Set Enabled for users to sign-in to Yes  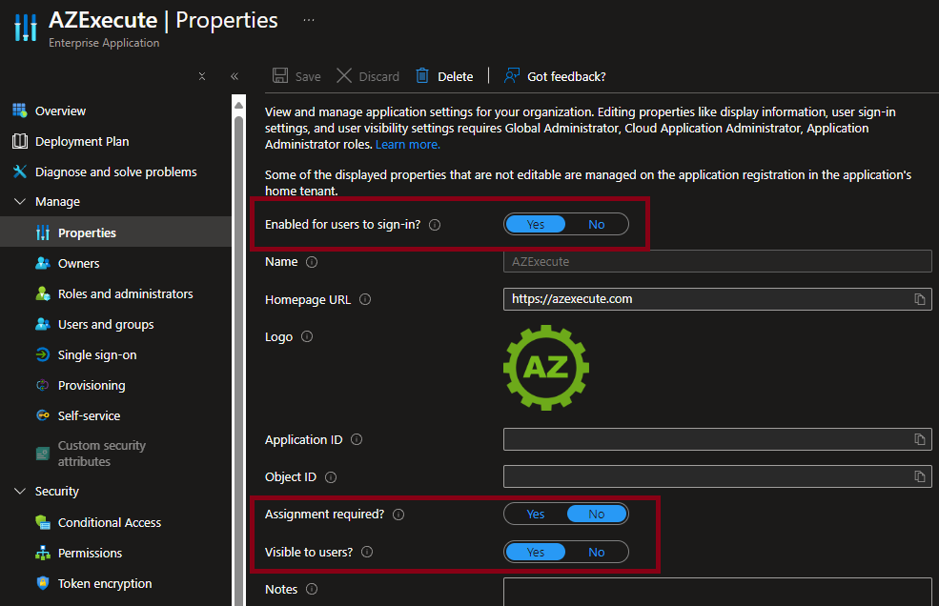pos(536,224)
